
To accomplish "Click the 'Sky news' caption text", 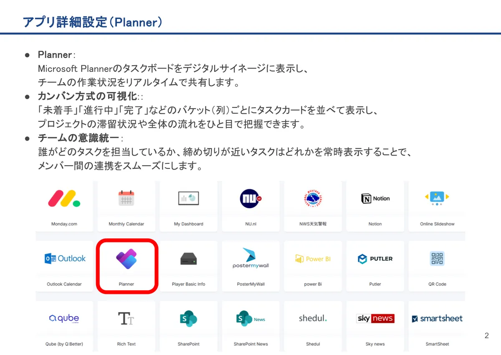I will [375, 344].
